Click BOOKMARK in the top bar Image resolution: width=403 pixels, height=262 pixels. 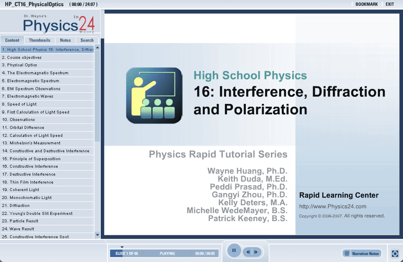click(366, 4)
